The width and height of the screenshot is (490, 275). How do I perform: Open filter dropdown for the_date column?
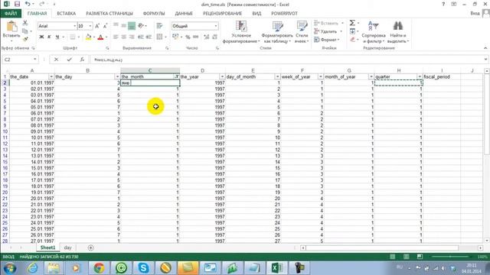click(51, 76)
